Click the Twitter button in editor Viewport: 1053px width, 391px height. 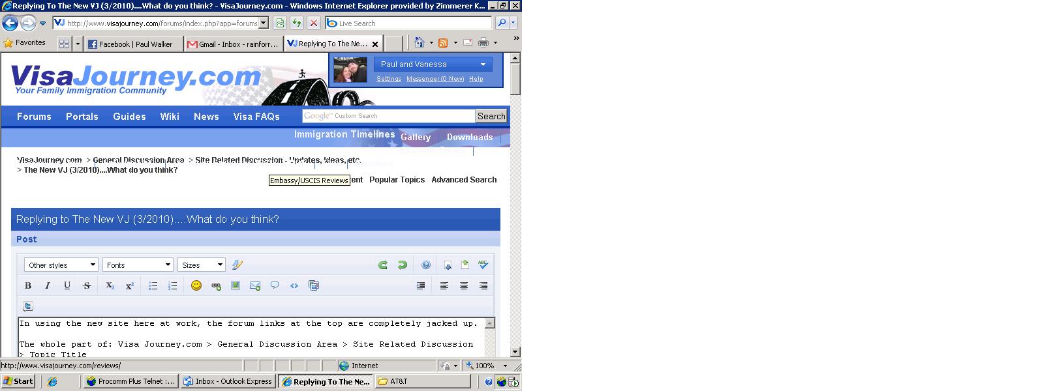point(28,306)
